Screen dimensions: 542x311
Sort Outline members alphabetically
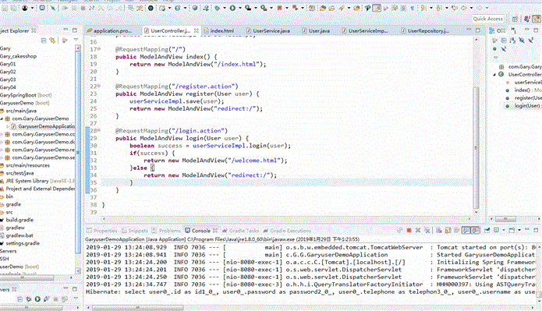click(512, 41)
